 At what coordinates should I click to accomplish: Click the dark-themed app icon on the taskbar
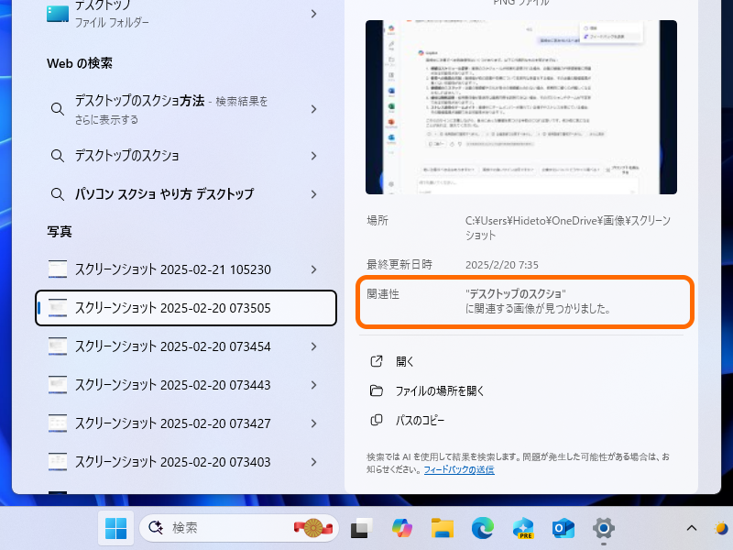pyautogui.click(x=361, y=529)
